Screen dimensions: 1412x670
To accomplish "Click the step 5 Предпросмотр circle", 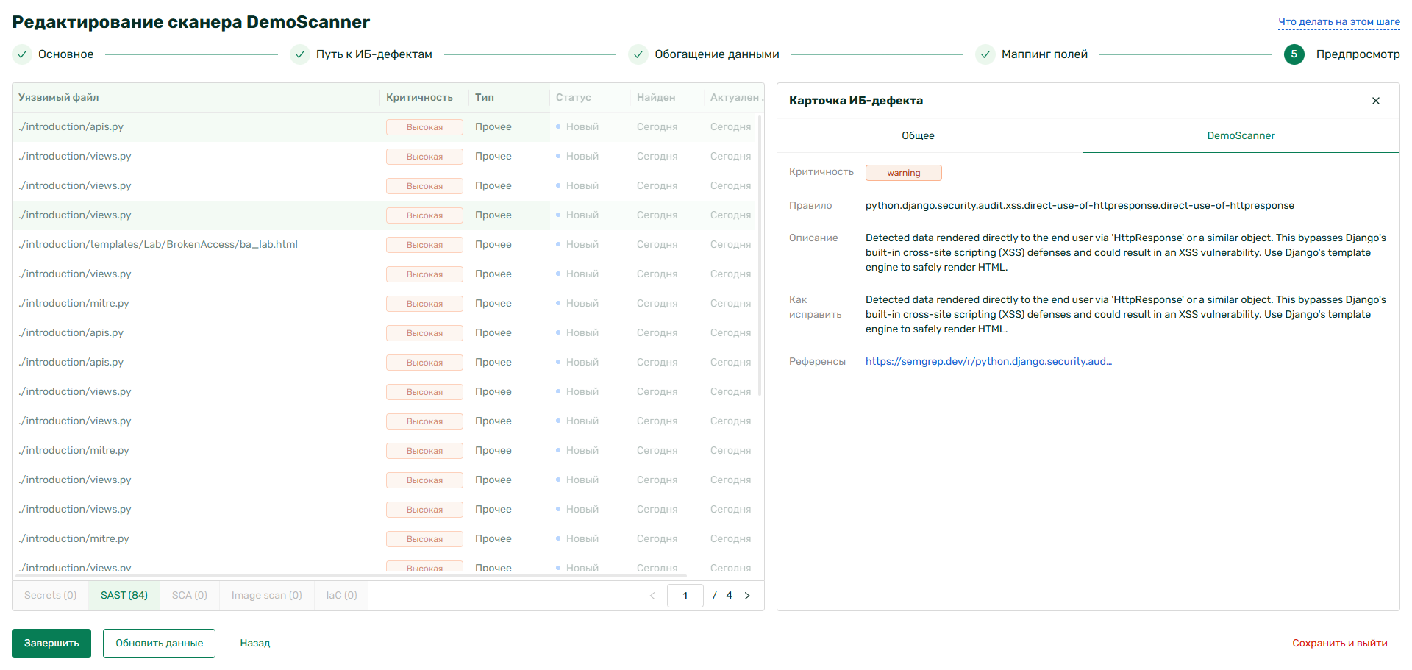I will tap(1294, 54).
